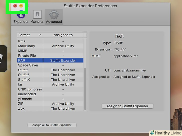Click Archive Utility cell in ZIP row
Viewport: 182px width, 136px height.
(x=63, y=104)
